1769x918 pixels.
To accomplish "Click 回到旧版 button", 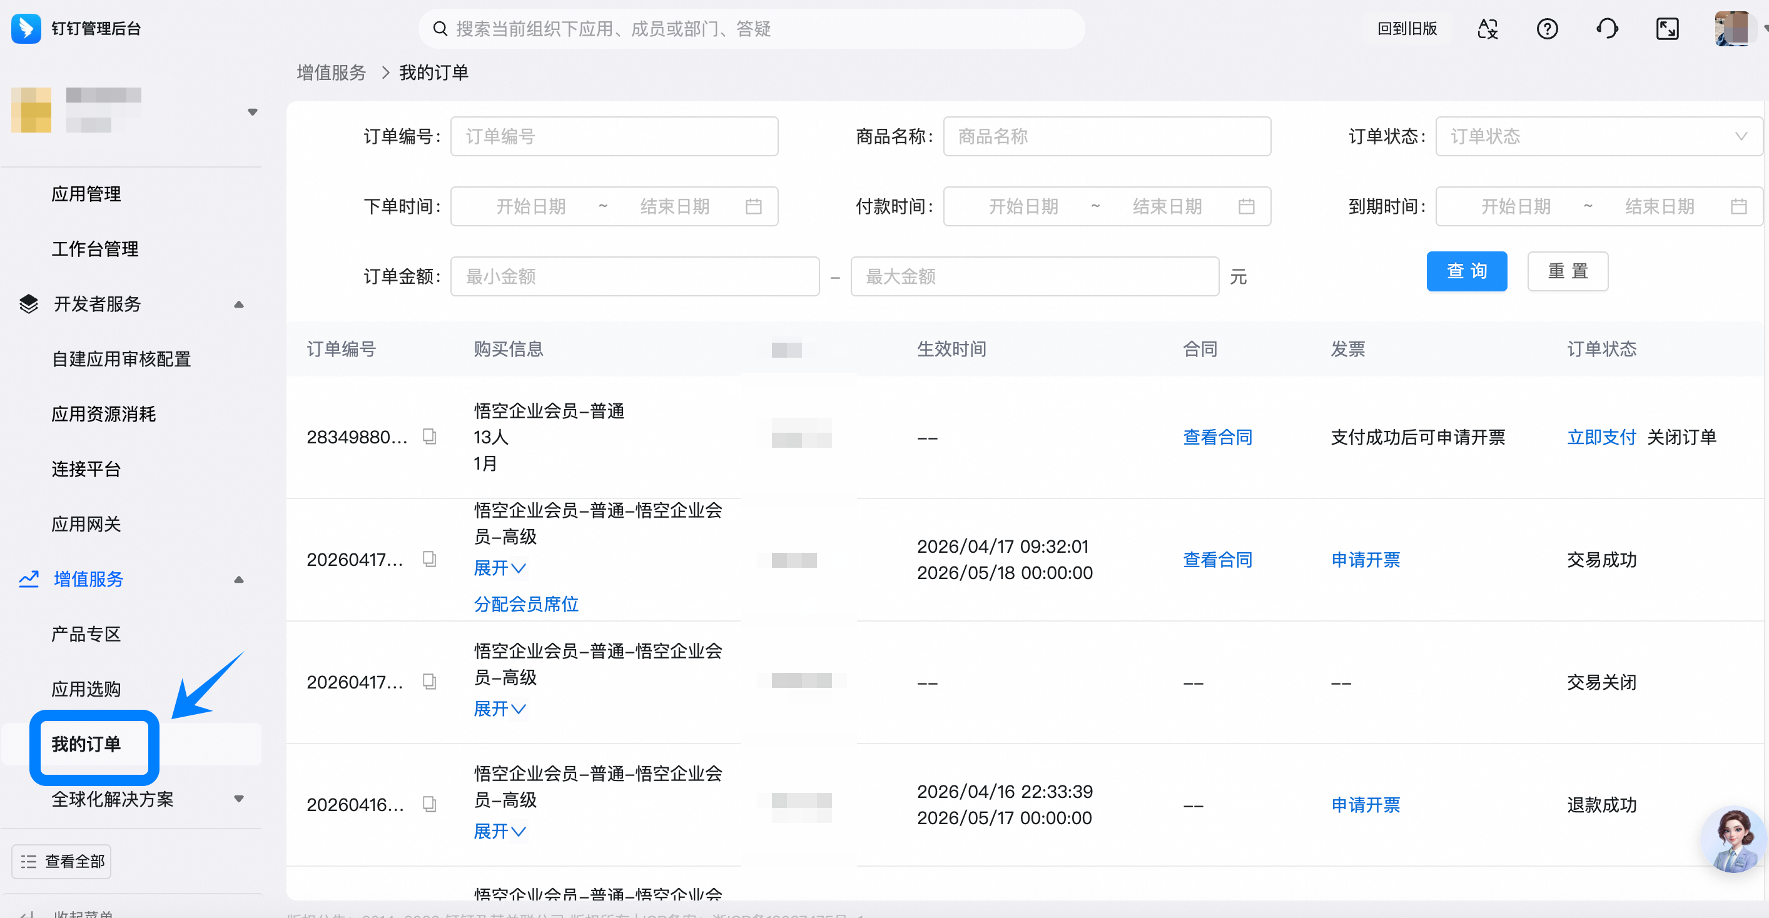I will point(1407,29).
